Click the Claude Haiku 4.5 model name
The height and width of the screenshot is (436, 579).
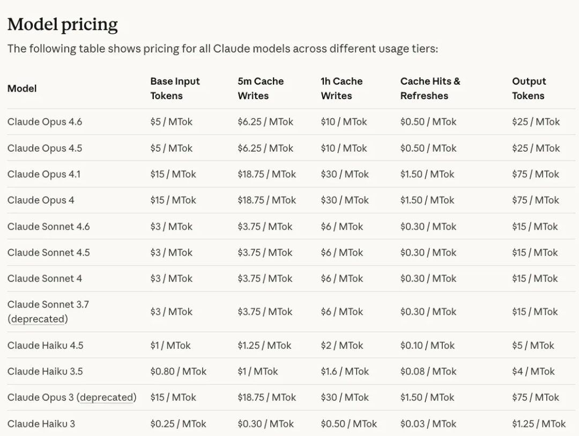pos(46,345)
